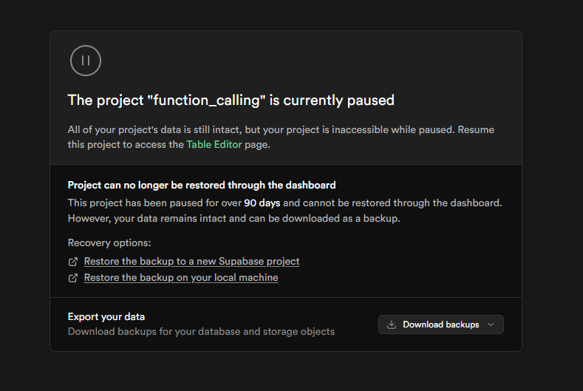The image size is (583, 391).
Task: Click the bold "90 days" text
Action: coord(261,203)
